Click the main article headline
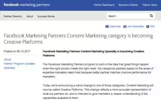The image size is (161, 101). coord(78,39)
